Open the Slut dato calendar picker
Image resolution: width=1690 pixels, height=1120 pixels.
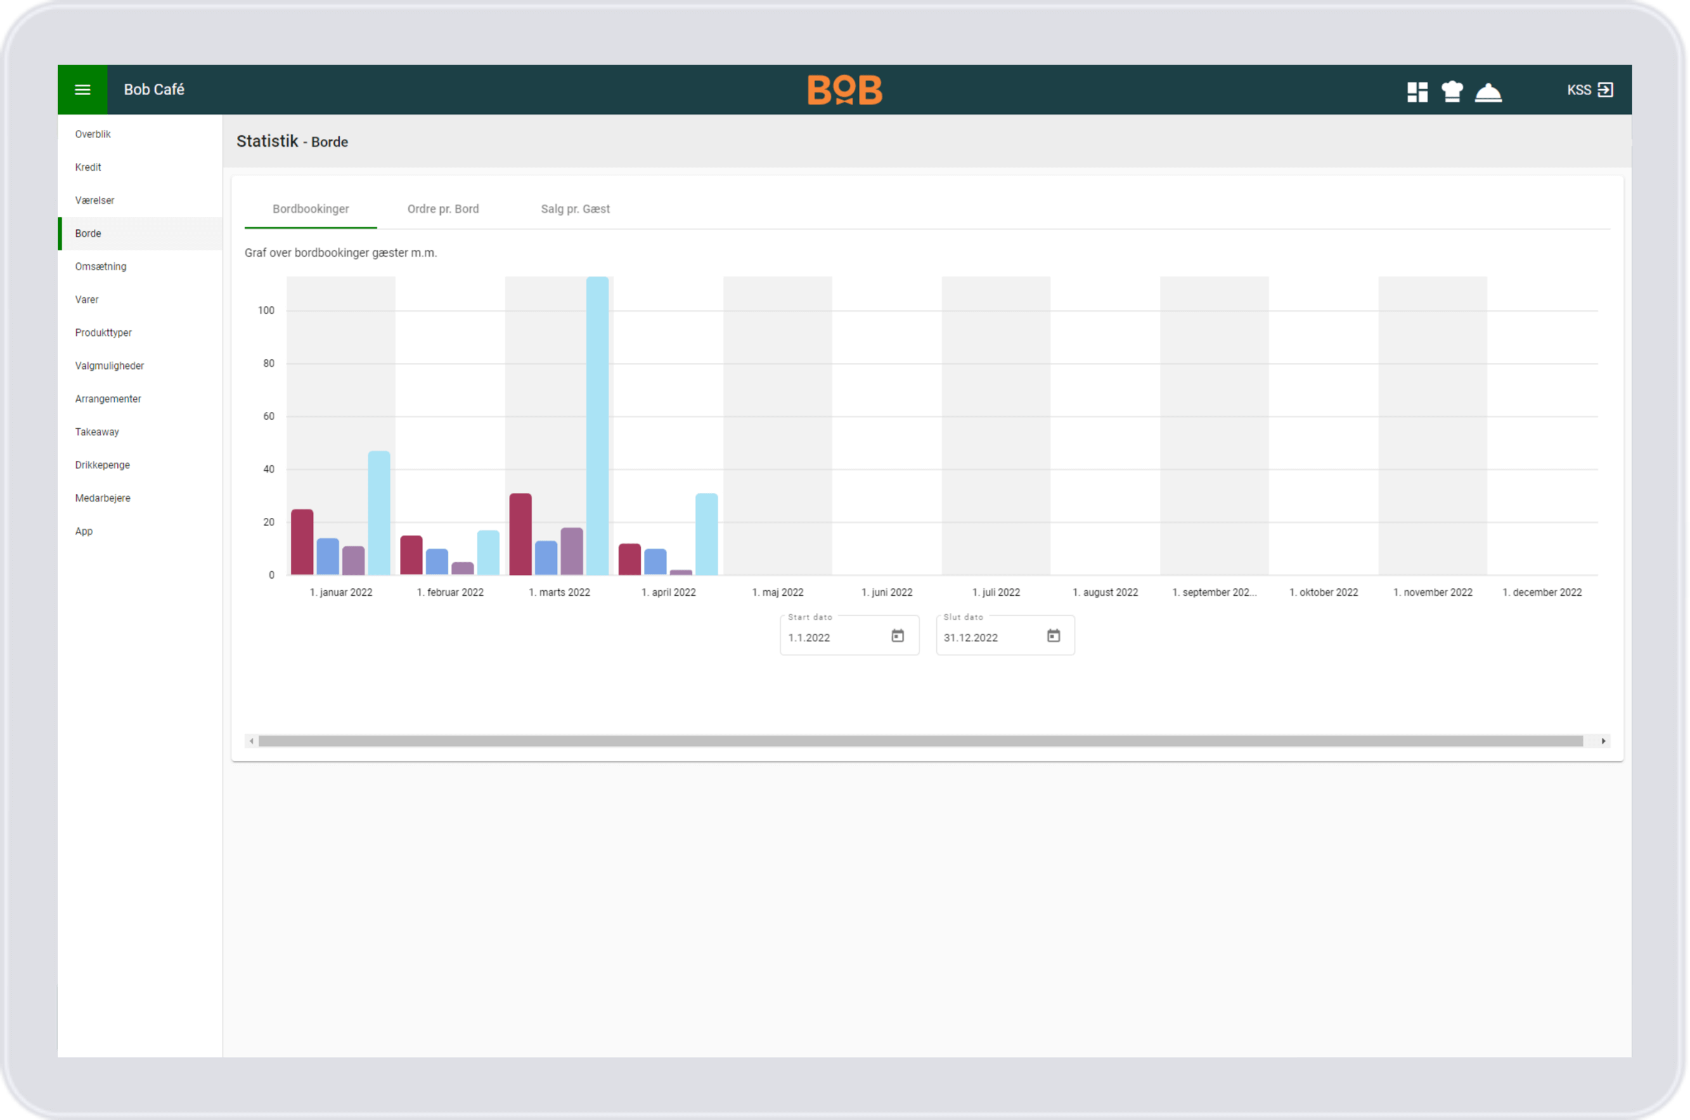click(x=1054, y=636)
